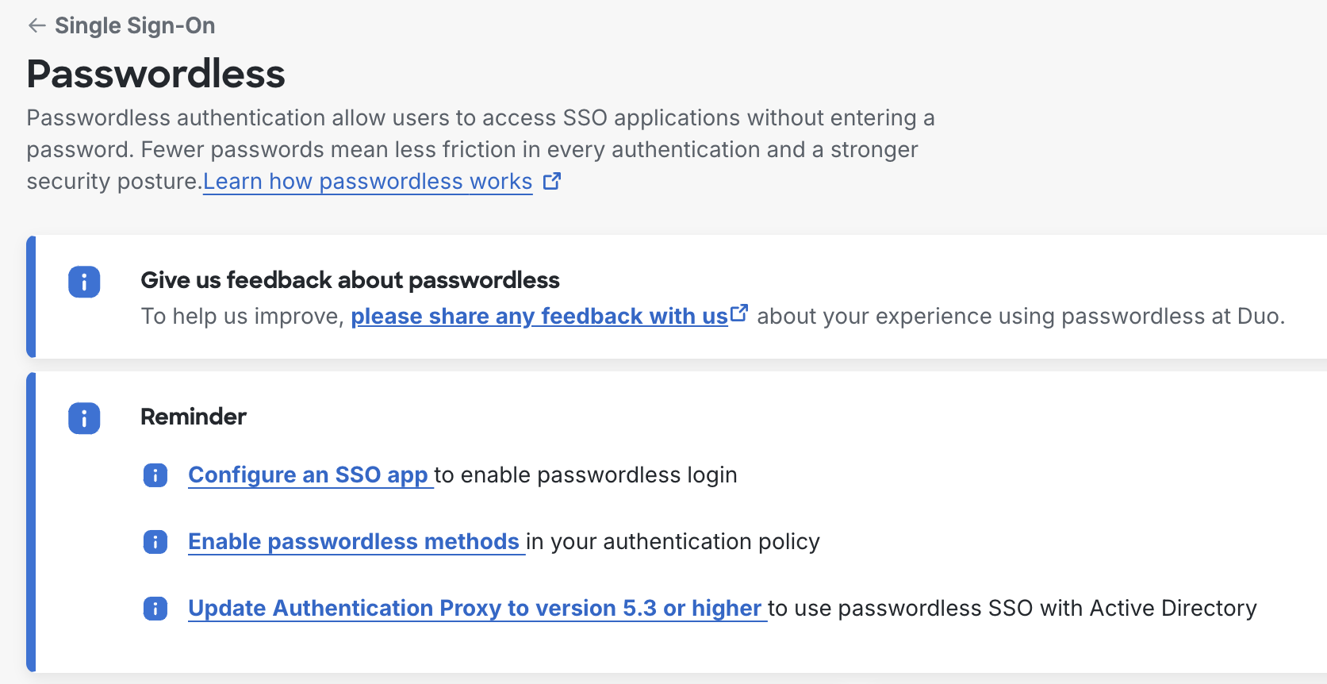This screenshot has width=1327, height=684.
Task: Go back to Single Sign-On page
Action: (x=134, y=25)
